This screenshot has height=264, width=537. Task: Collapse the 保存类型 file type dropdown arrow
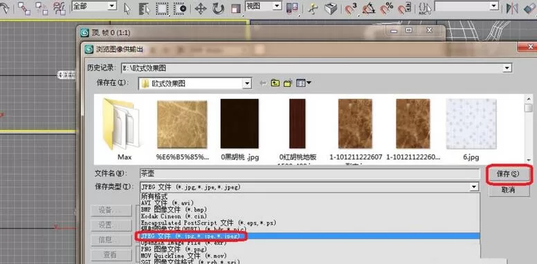(x=474, y=187)
